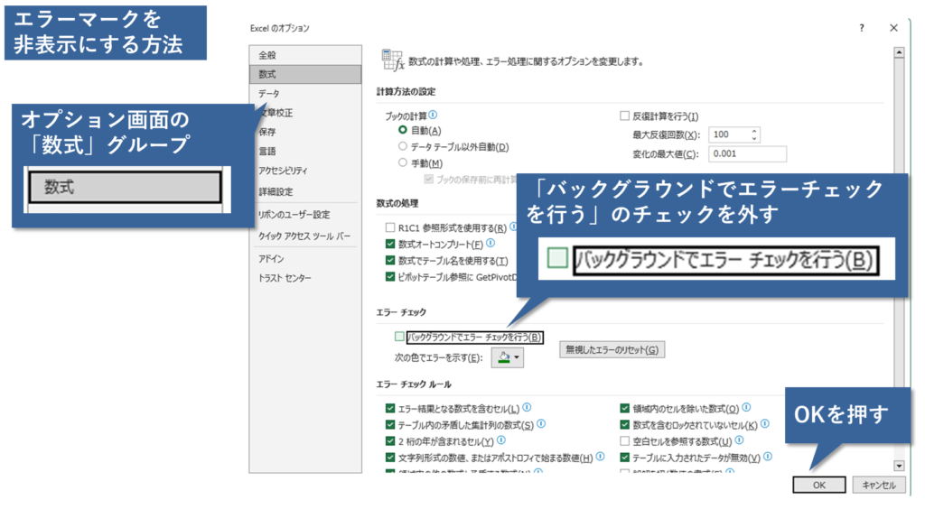Switch to 全般 category in sidebar

point(267,54)
